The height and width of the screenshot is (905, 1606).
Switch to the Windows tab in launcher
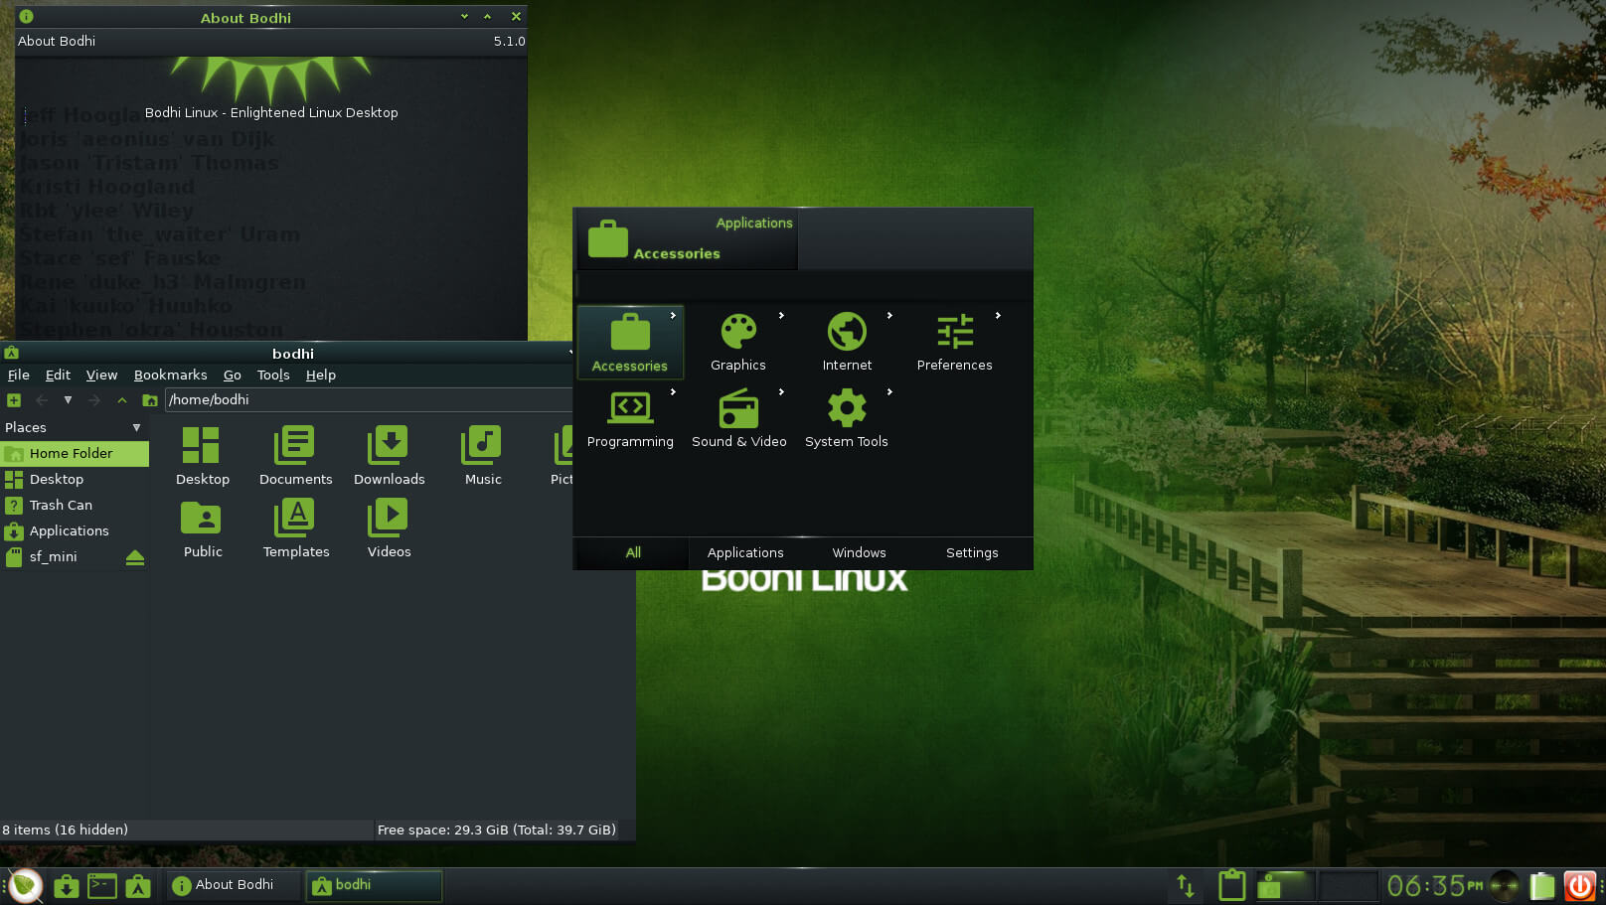pos(859,553)
